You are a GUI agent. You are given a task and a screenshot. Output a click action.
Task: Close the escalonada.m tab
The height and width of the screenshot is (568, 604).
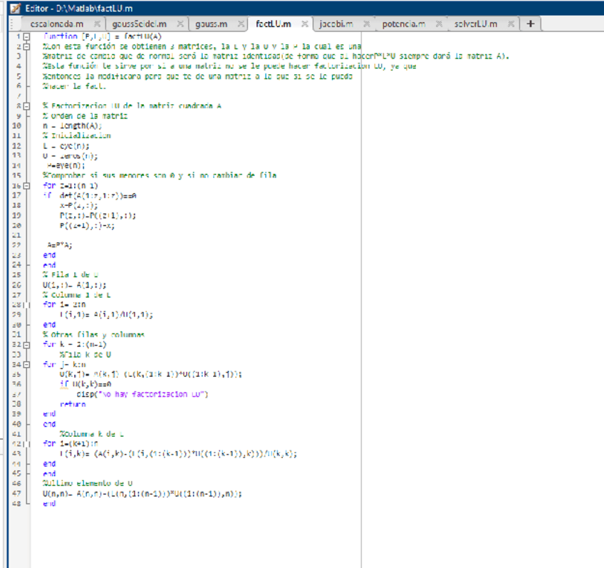tap(97, 24)
